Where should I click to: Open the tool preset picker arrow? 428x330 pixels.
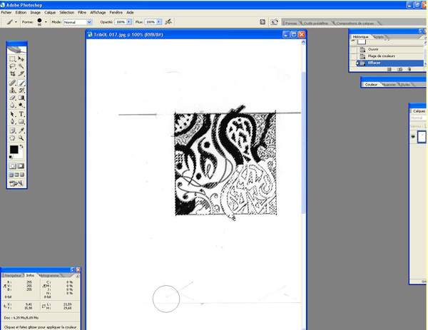[16, 22]
